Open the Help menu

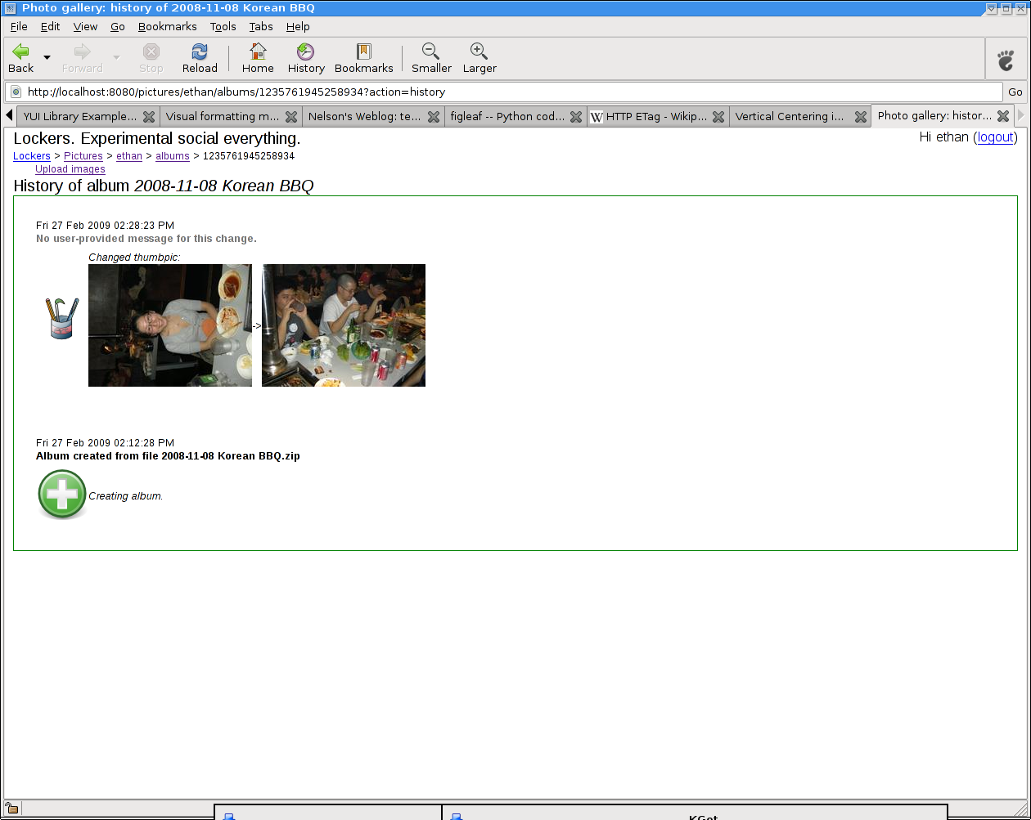[x=298, y=26]
